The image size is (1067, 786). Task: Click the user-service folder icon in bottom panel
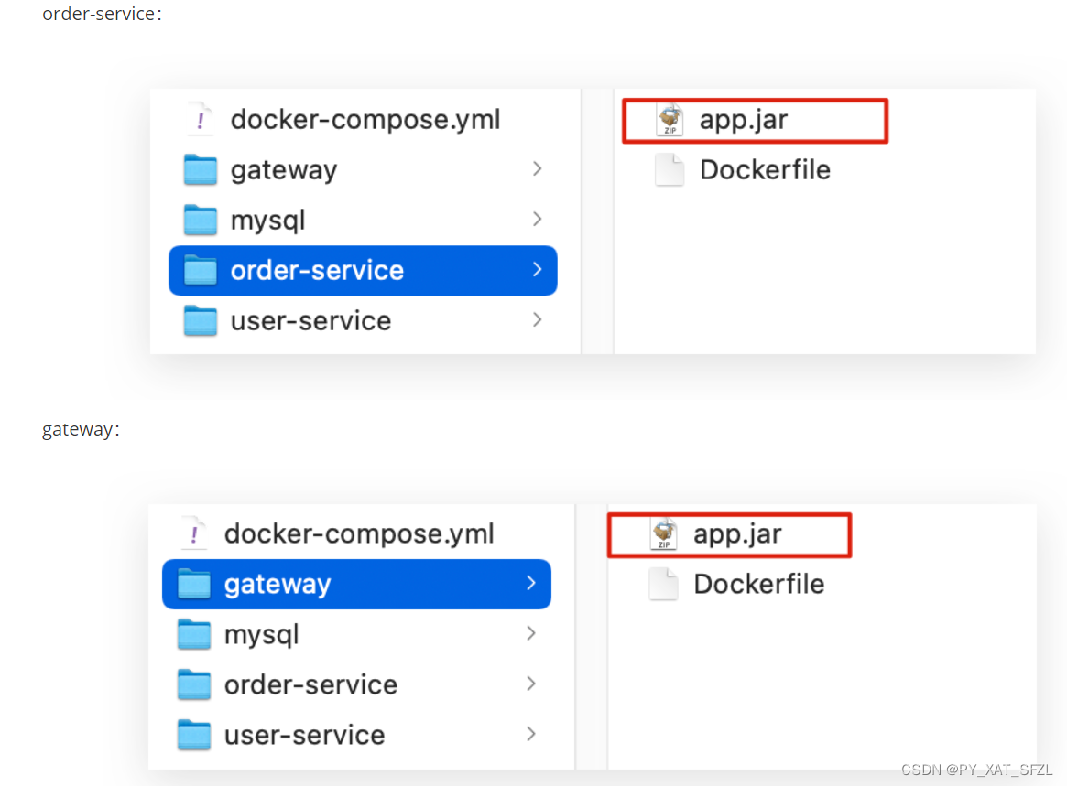tap(194, 735)
